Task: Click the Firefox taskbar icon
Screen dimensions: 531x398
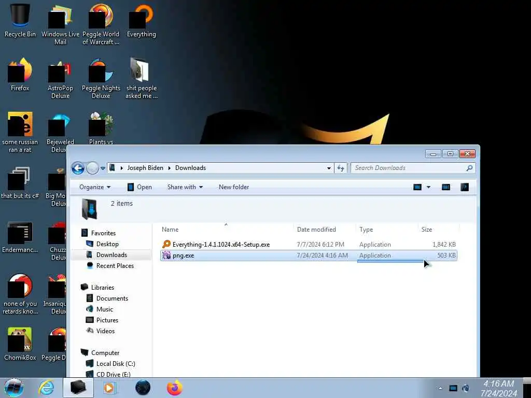Action: [174, 388]
